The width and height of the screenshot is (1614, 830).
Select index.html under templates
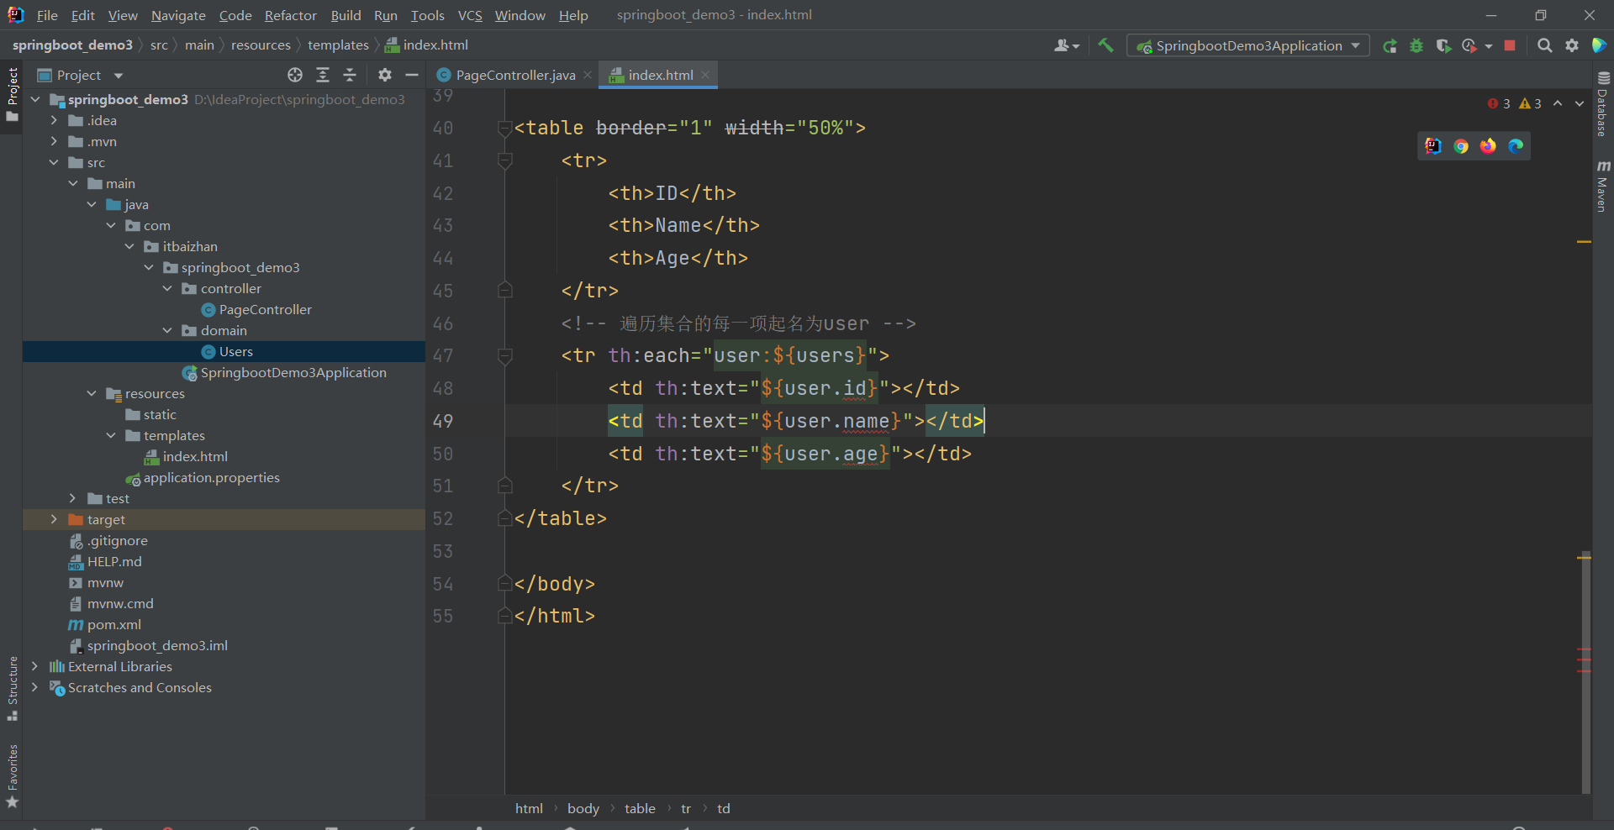pyautogui.click(x=195, y=456)
